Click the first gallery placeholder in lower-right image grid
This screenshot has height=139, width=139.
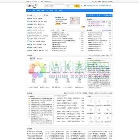[x=91, y=101]
